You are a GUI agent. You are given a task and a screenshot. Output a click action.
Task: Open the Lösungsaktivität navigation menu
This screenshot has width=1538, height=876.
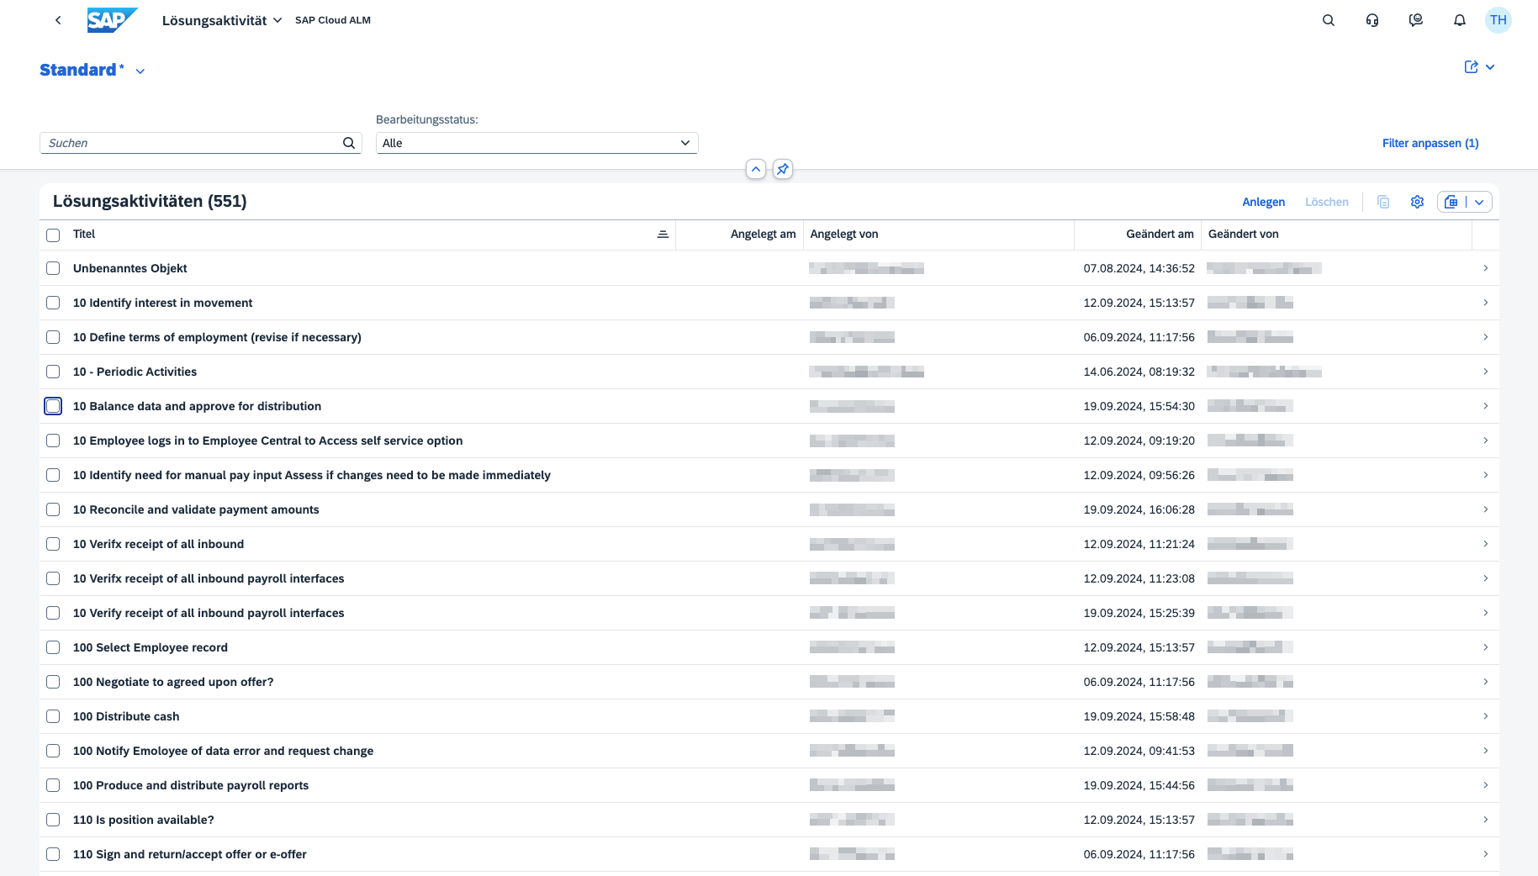(221, 20)
